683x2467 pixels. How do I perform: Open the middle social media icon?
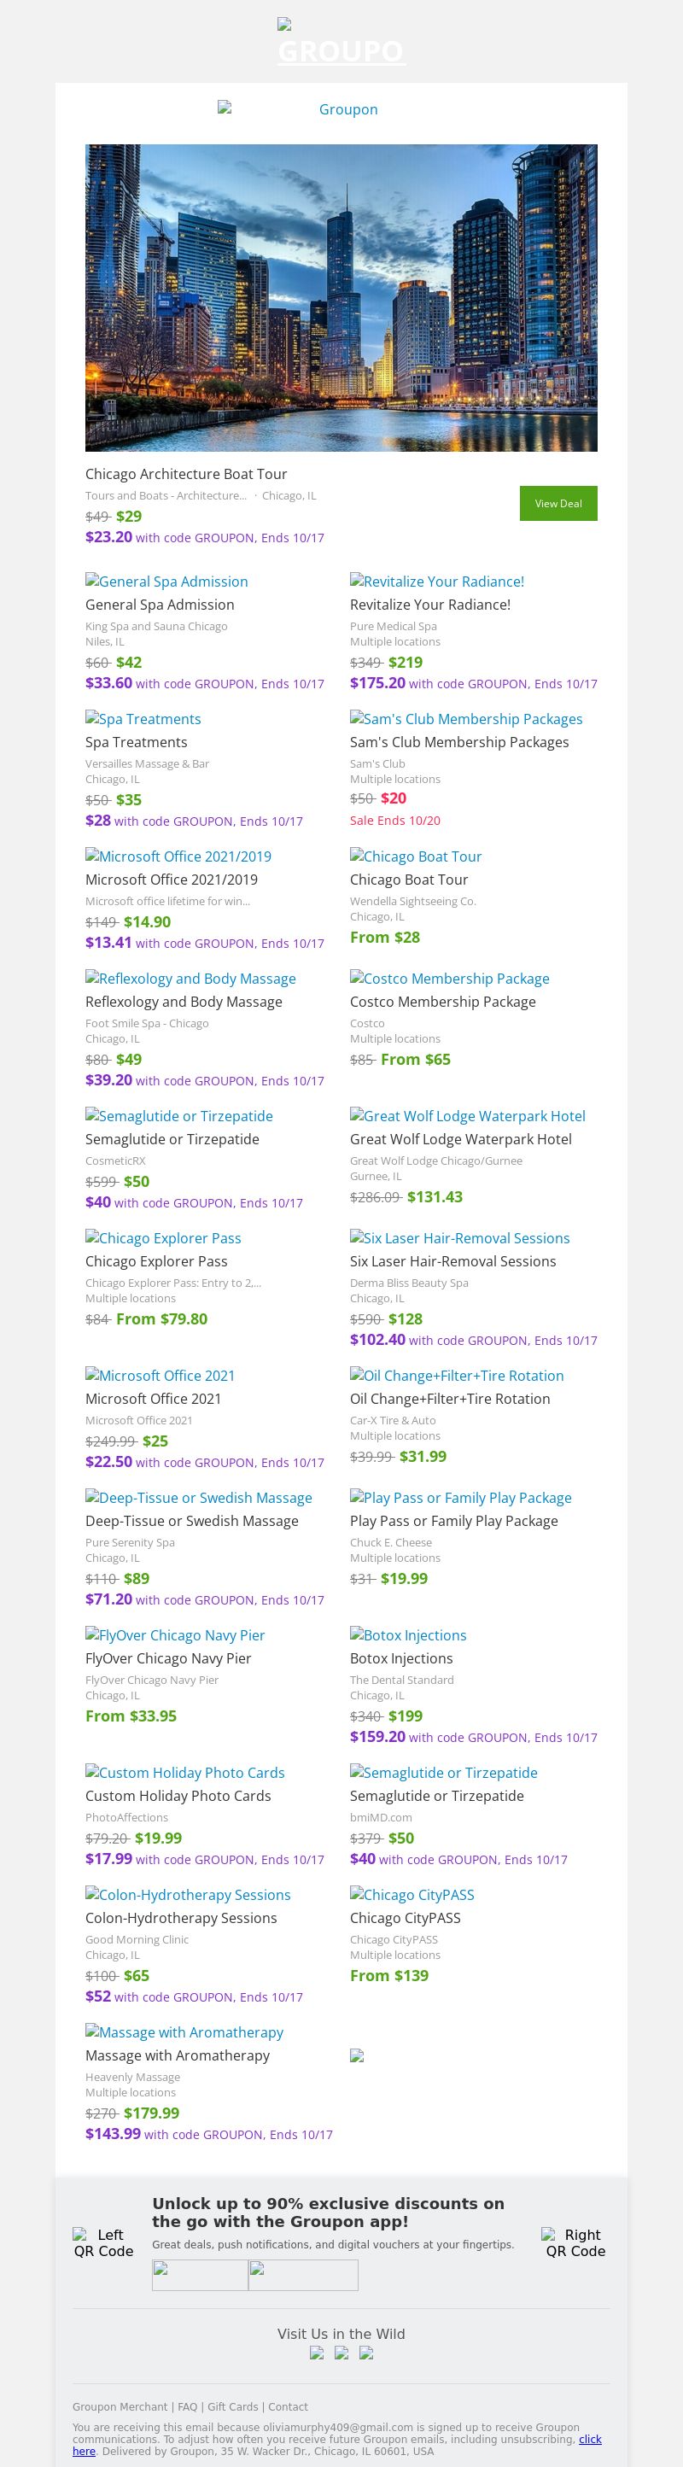point(341,2353)
